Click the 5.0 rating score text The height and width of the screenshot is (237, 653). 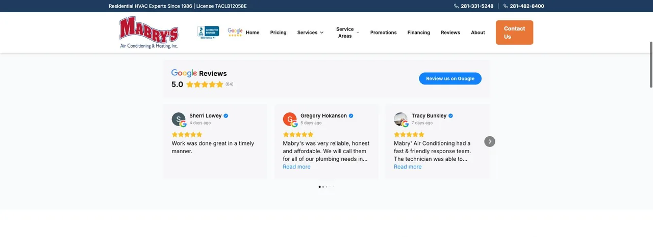coord(177,84)
